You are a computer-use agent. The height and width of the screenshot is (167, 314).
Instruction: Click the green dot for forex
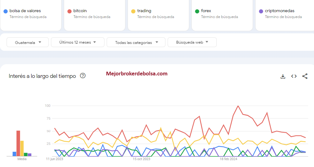coord(197,12)
